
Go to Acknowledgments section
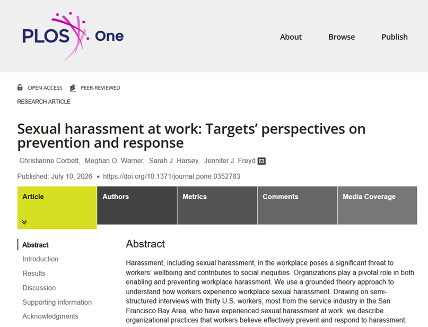point(50,316)
